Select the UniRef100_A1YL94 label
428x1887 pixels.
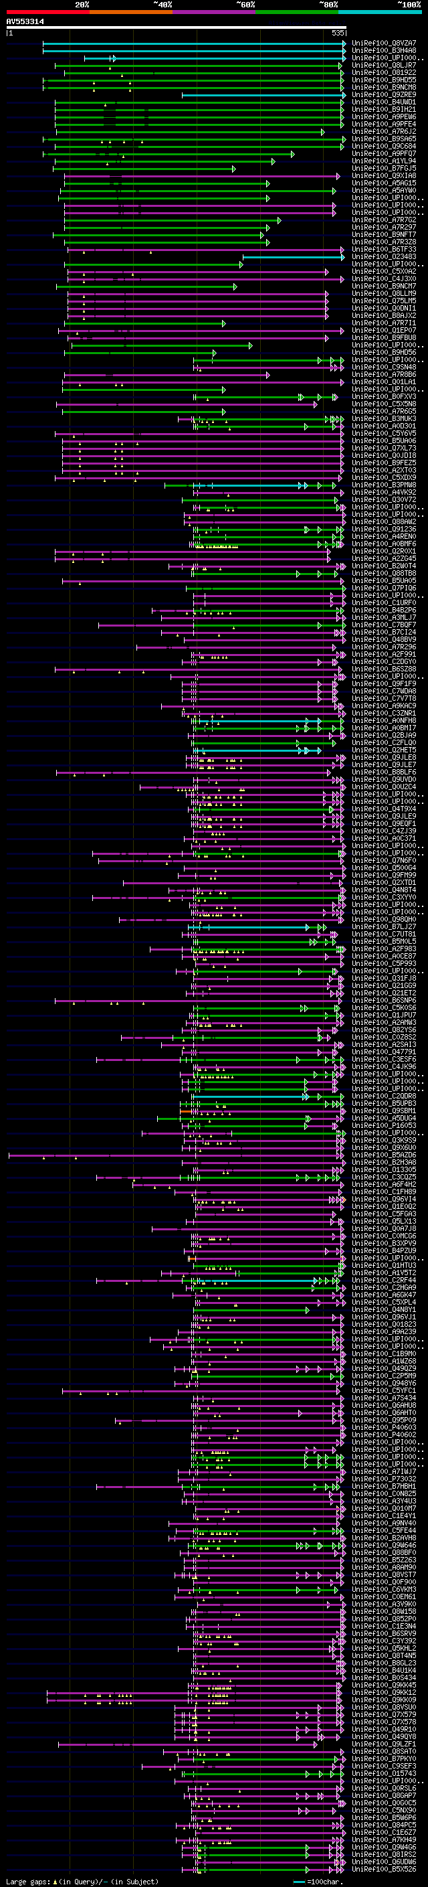coord(383,161)
